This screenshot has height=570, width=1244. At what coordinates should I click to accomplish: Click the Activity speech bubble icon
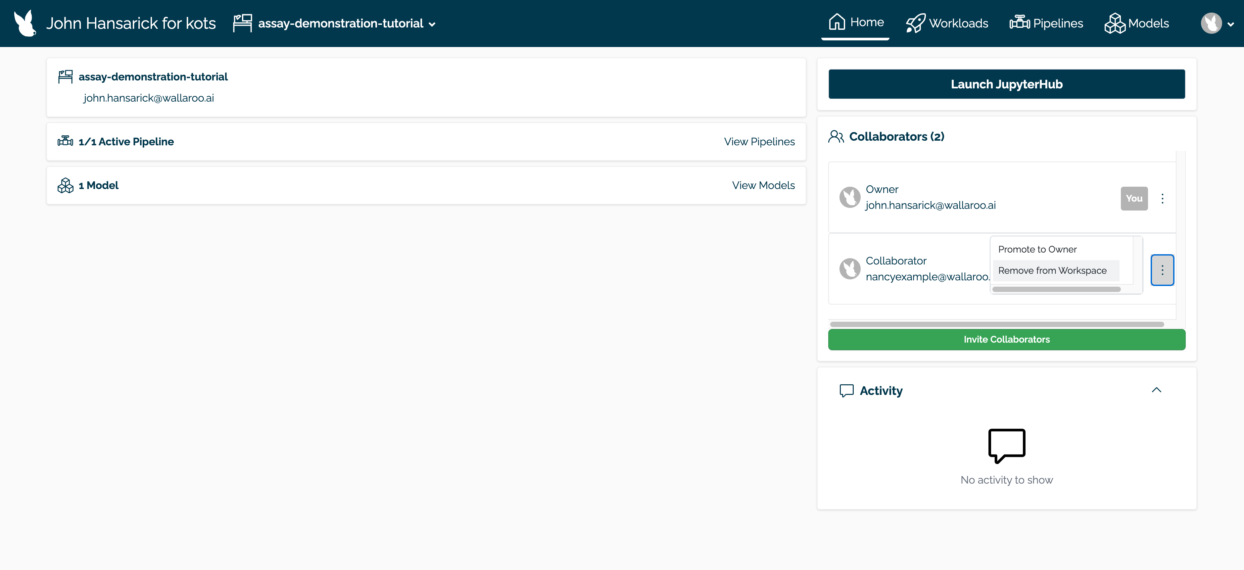coord(846,390)
